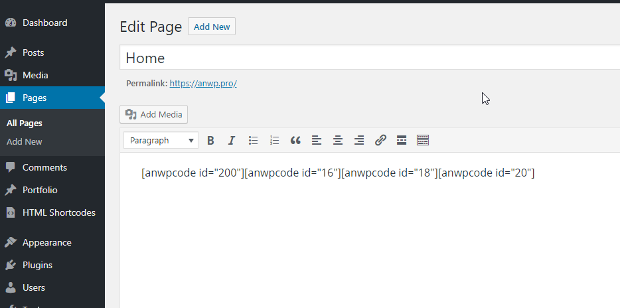This screenshot has height=308, width=620.
Task: Open the permalink https://anwp.pro/
Action: point(203,84)
